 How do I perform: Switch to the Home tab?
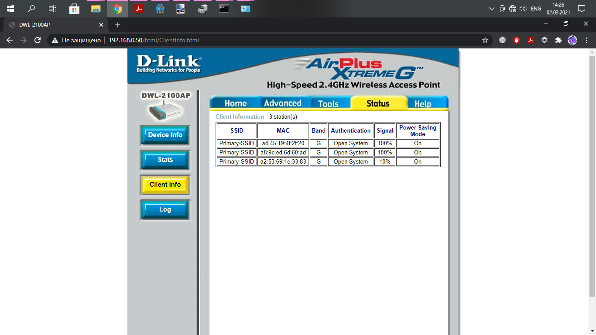(236, 103)
